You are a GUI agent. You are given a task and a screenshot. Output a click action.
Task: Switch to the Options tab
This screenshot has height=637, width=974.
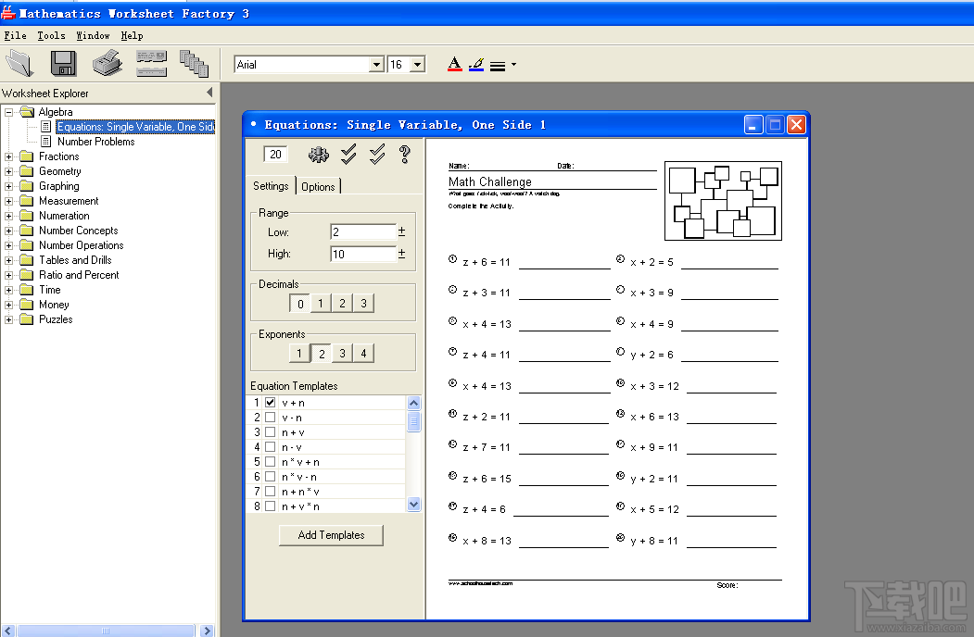pyautogui.click(x=318, y=186)
